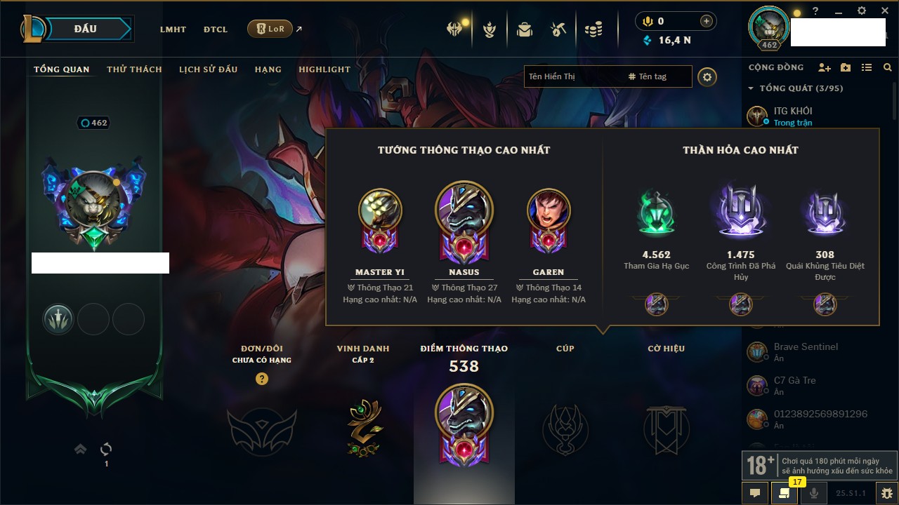Expand the banner upward chevron arrow

pyautogui.click(x=81, y=449)
